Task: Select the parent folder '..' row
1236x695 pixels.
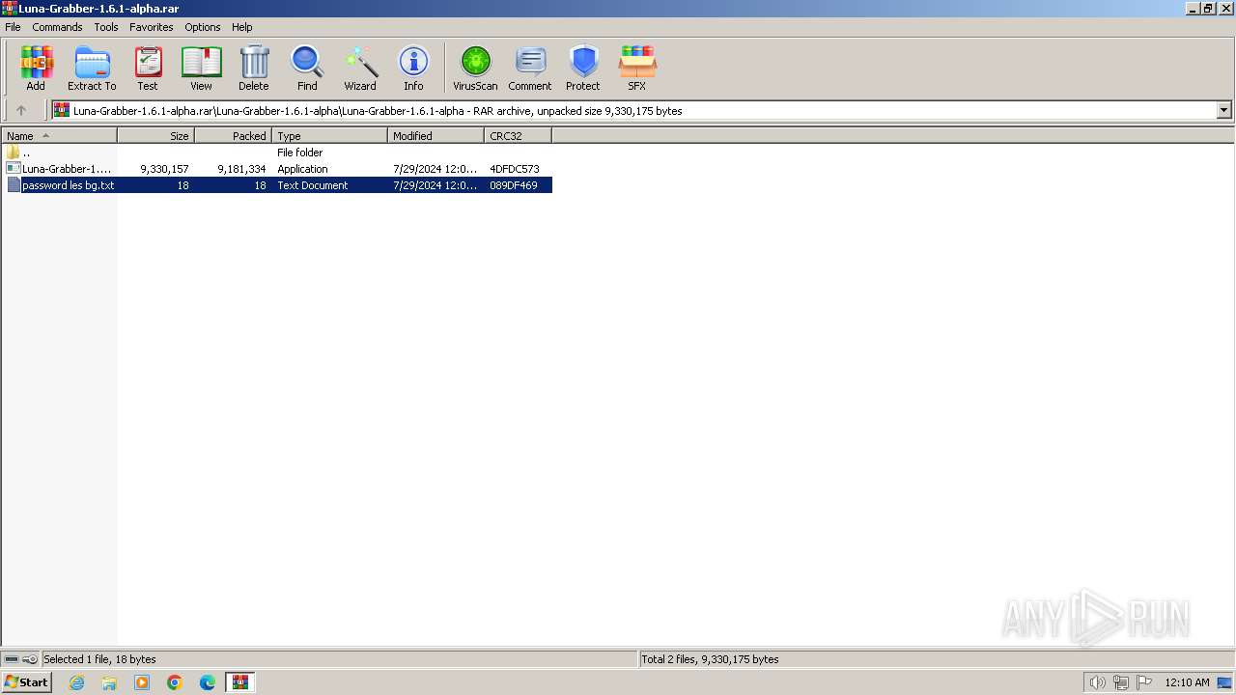Action: [277, 153]
